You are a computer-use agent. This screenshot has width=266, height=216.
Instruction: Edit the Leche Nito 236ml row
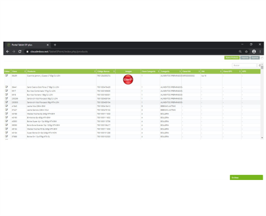pyautogui.click(x=6, y=106)
